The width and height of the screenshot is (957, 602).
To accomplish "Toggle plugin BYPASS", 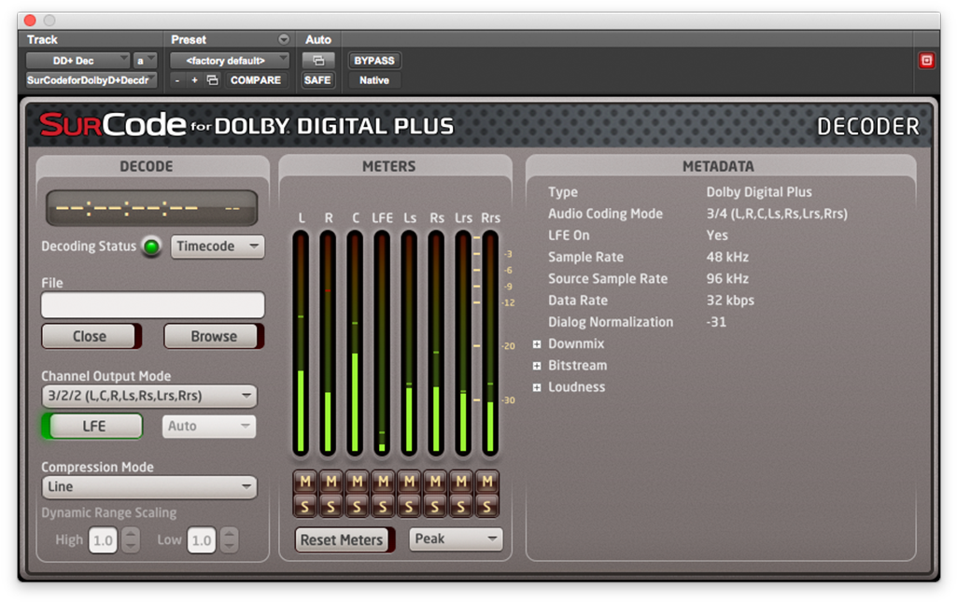I will 373,61.
